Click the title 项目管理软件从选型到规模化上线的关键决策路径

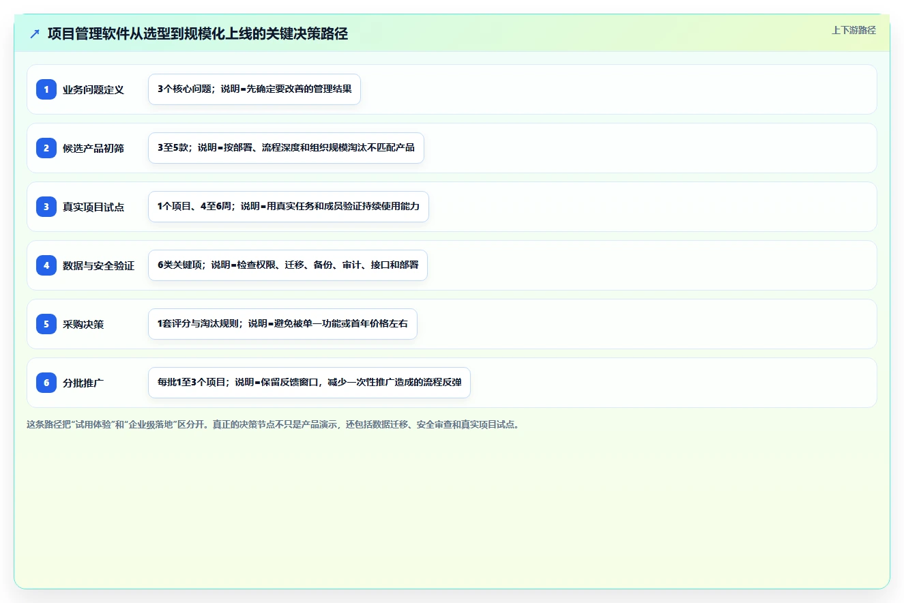pos(198,34)
